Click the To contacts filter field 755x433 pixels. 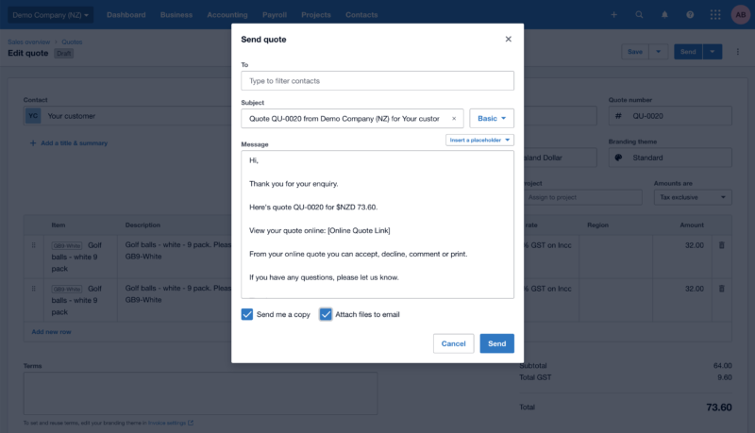(x=377, y=81)
